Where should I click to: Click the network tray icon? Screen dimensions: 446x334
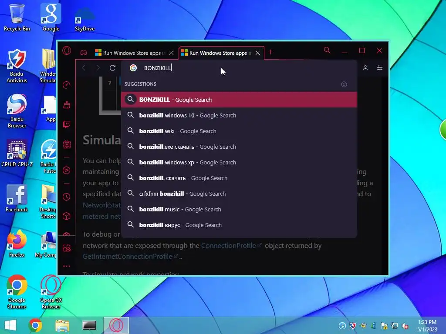(x=395, y=326)
